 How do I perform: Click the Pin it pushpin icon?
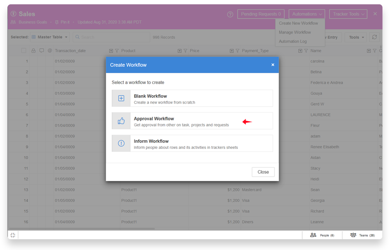pos(57,22)
